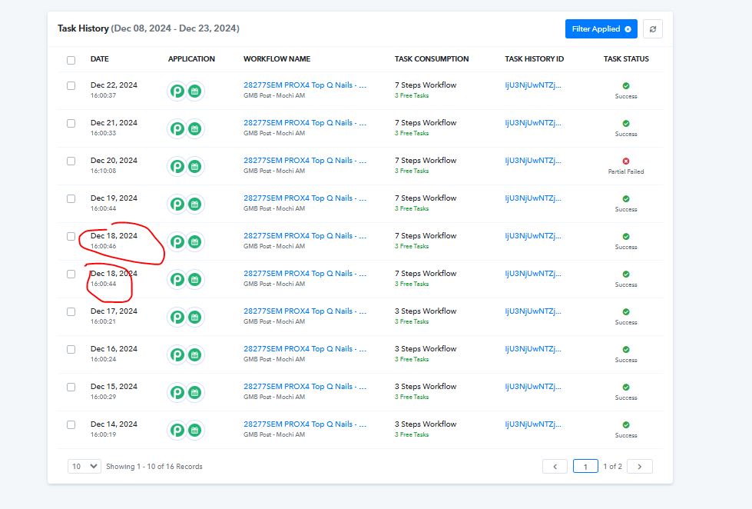Click the red Partial Failed status icon
The width and height of the screenshot is (752, 509).
click(x=626, y=161)
